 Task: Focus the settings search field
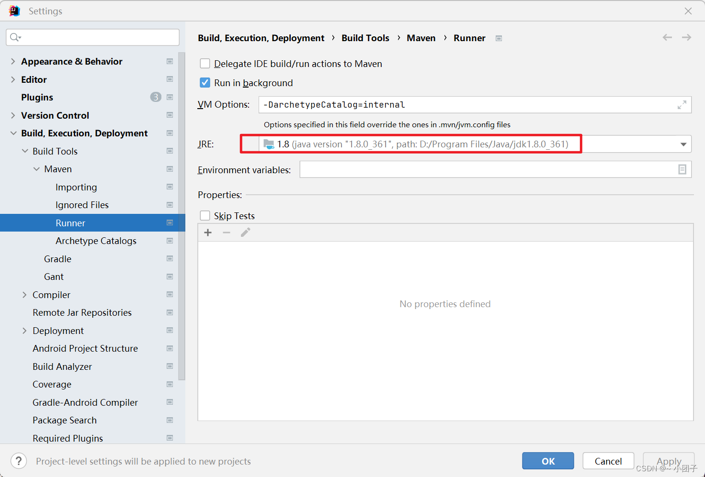[x=92, y=37]
